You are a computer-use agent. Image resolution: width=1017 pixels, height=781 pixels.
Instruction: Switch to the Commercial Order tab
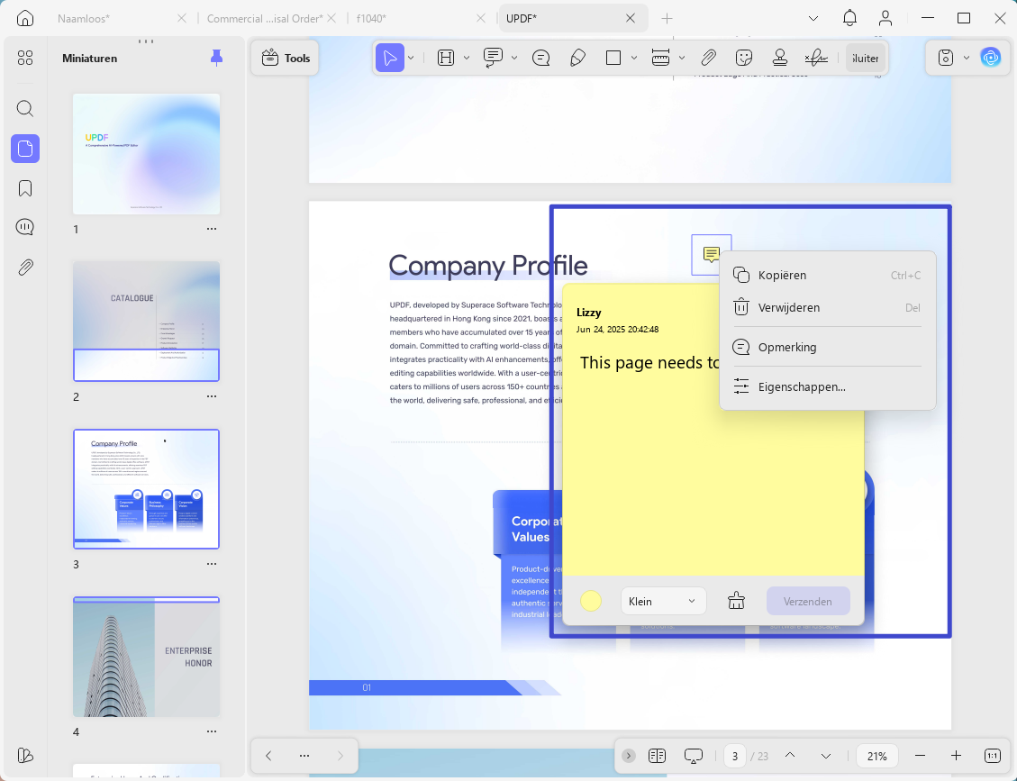click(x=265, y=18)
